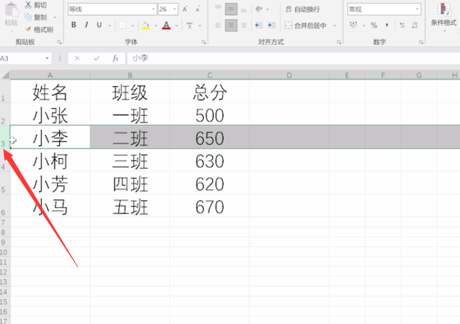Toggle Bold formatting

(74, 25)
